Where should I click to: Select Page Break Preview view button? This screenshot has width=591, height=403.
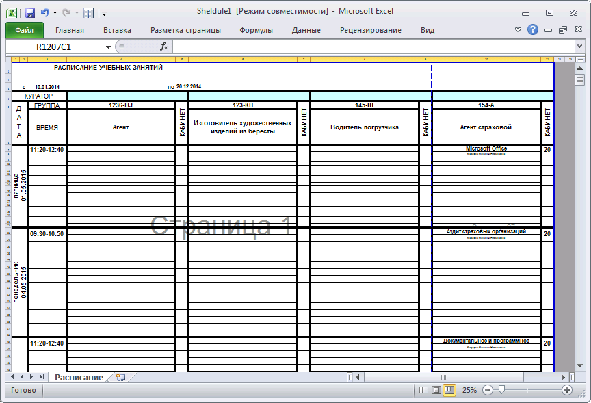tap(449, 390)
